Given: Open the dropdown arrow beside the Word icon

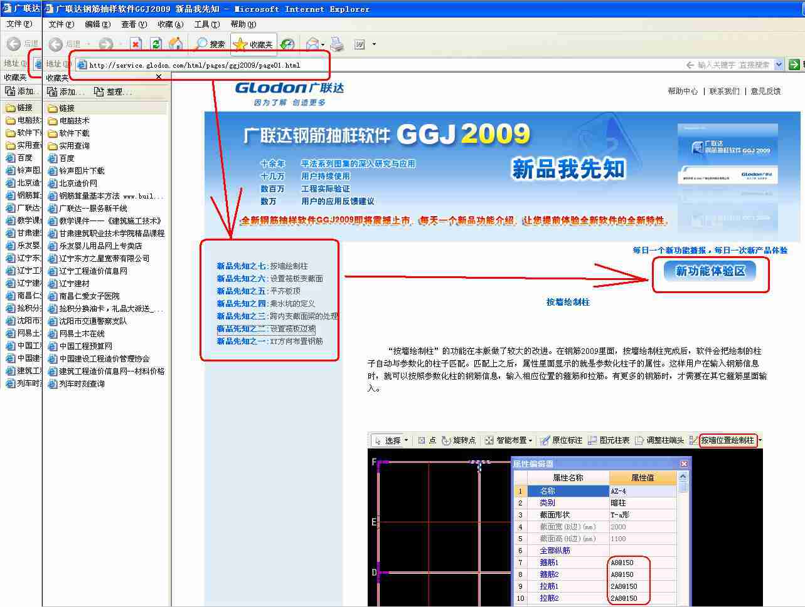Looking at the screenshot, I should [x=374, y=44].
